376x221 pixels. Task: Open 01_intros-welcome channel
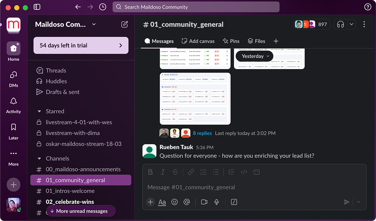coord(81,191)
